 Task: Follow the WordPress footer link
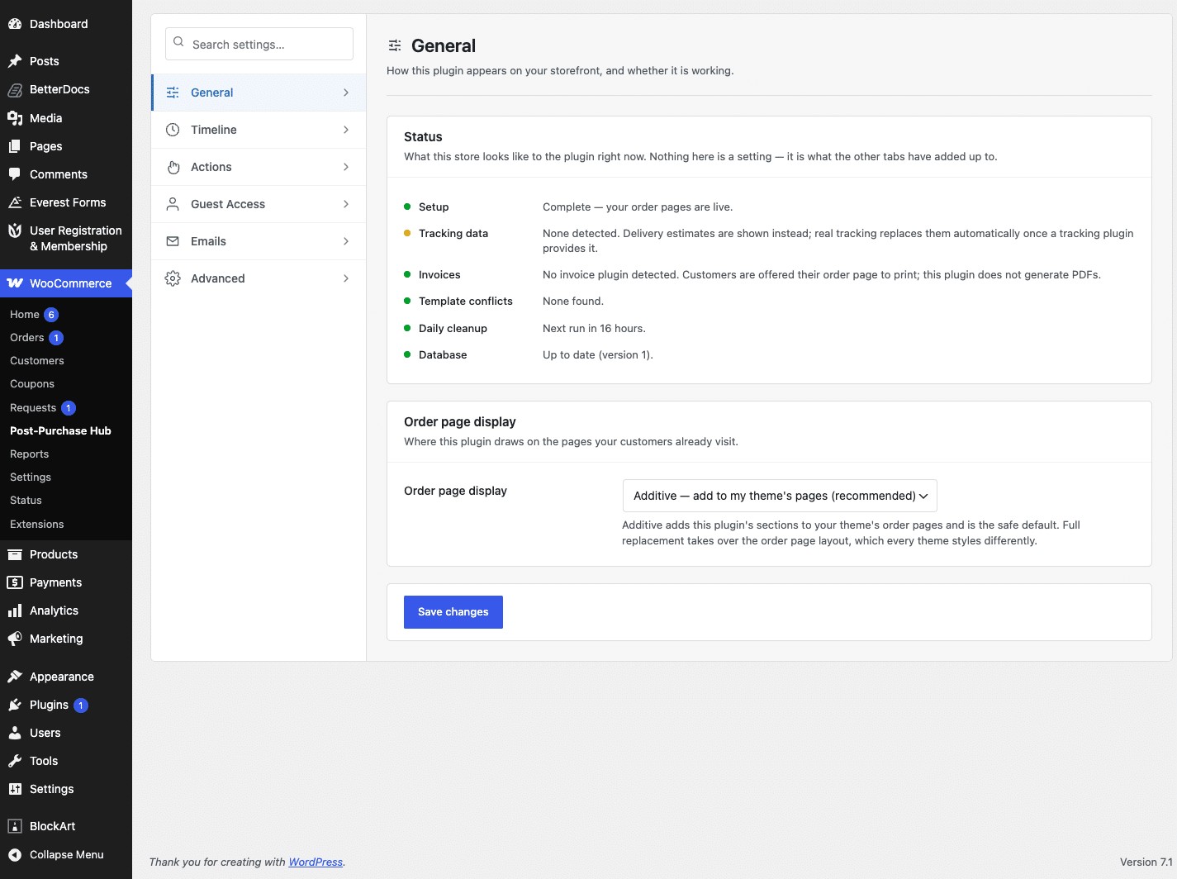click(316, 862)
